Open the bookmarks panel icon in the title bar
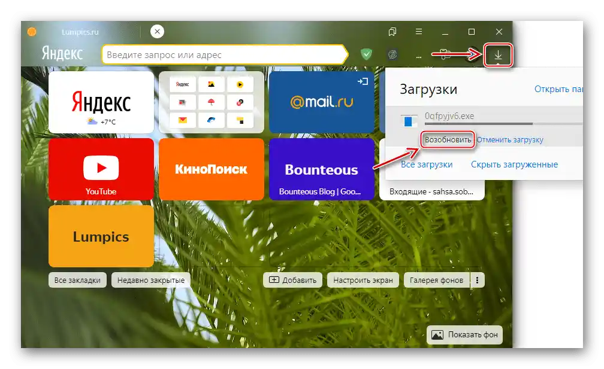 pos(392,32)
